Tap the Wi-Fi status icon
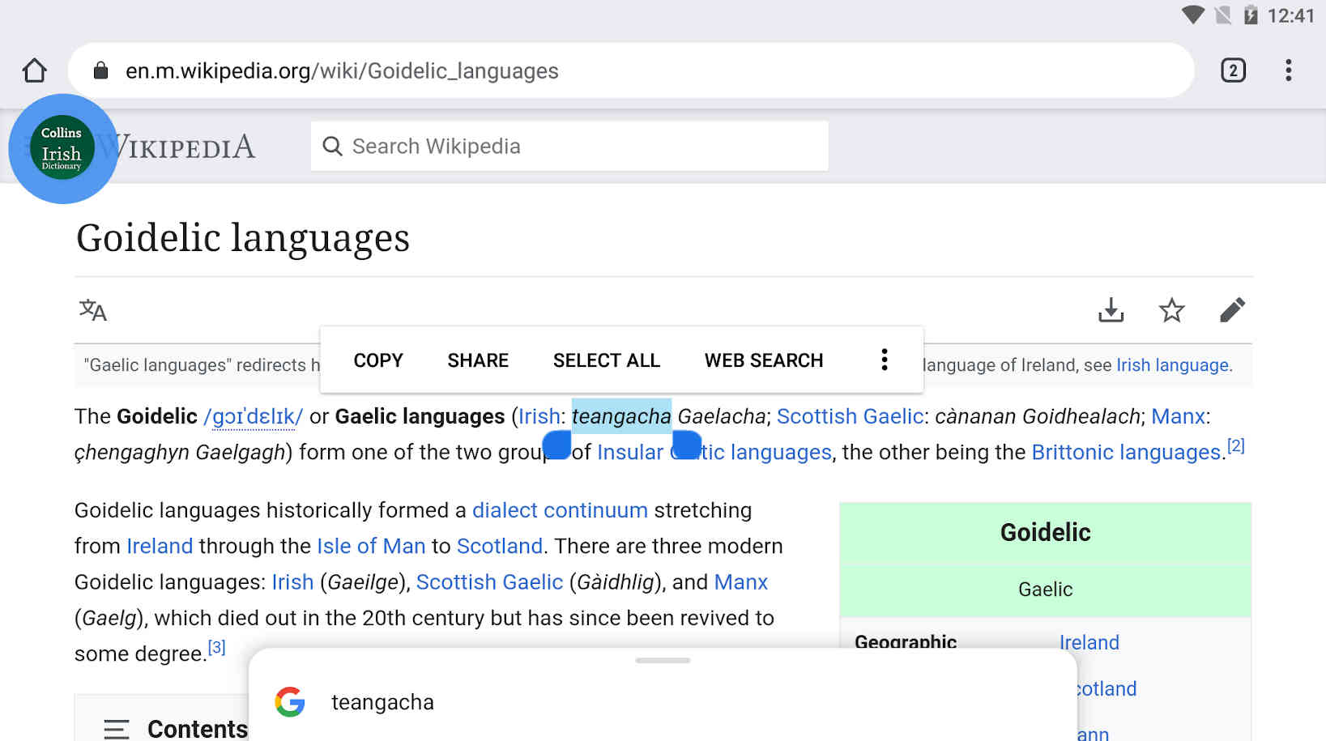Viewport: 1326px width, 741px height. [1192, 15]
